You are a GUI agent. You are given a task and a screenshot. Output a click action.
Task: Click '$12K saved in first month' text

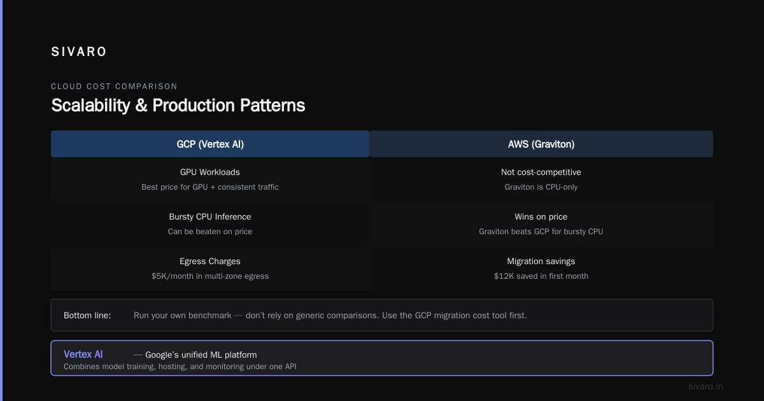pos(541,276)
